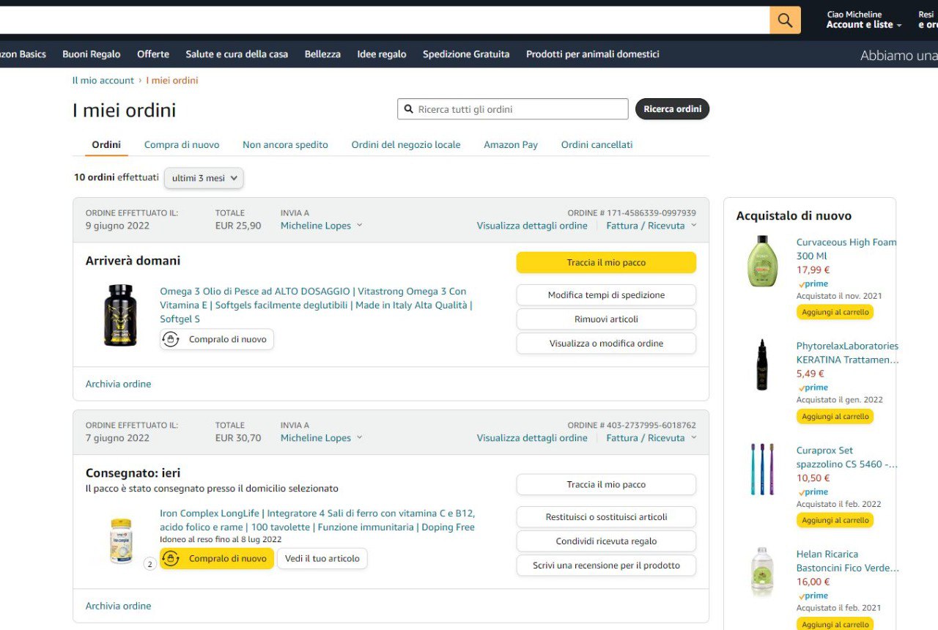Viewport: 938px width, 630px height.
Task: Open 'Non ancora spedito' tab
Action: (x=285, y=145)
